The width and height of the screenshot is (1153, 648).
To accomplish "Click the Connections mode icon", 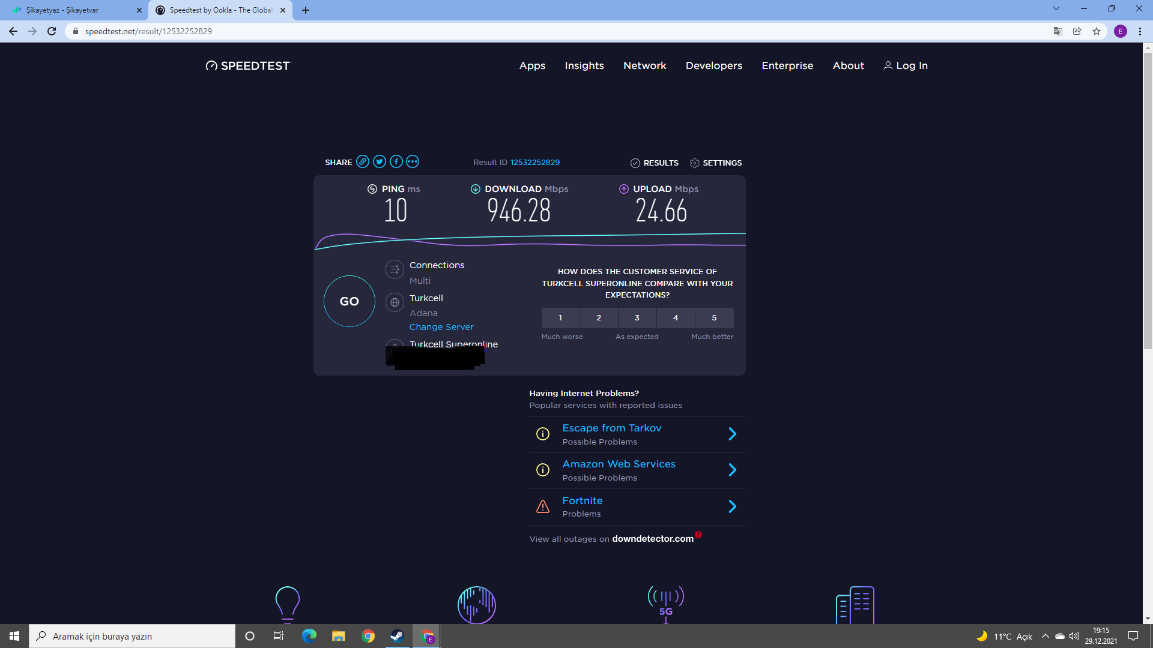I will point(395,269).
